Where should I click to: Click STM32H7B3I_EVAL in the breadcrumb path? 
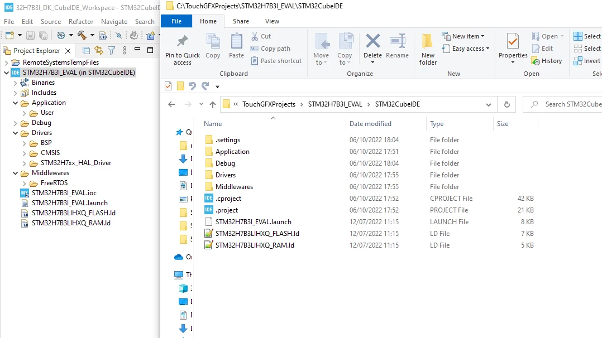pyautogui.click(x=335, y=104)
